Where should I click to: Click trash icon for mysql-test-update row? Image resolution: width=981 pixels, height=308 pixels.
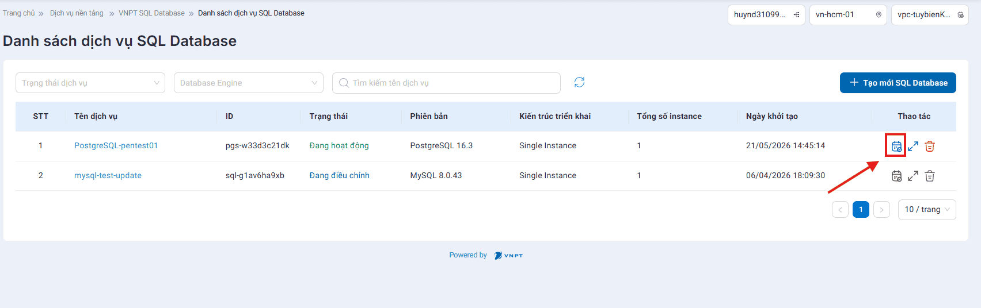(930, 176)
